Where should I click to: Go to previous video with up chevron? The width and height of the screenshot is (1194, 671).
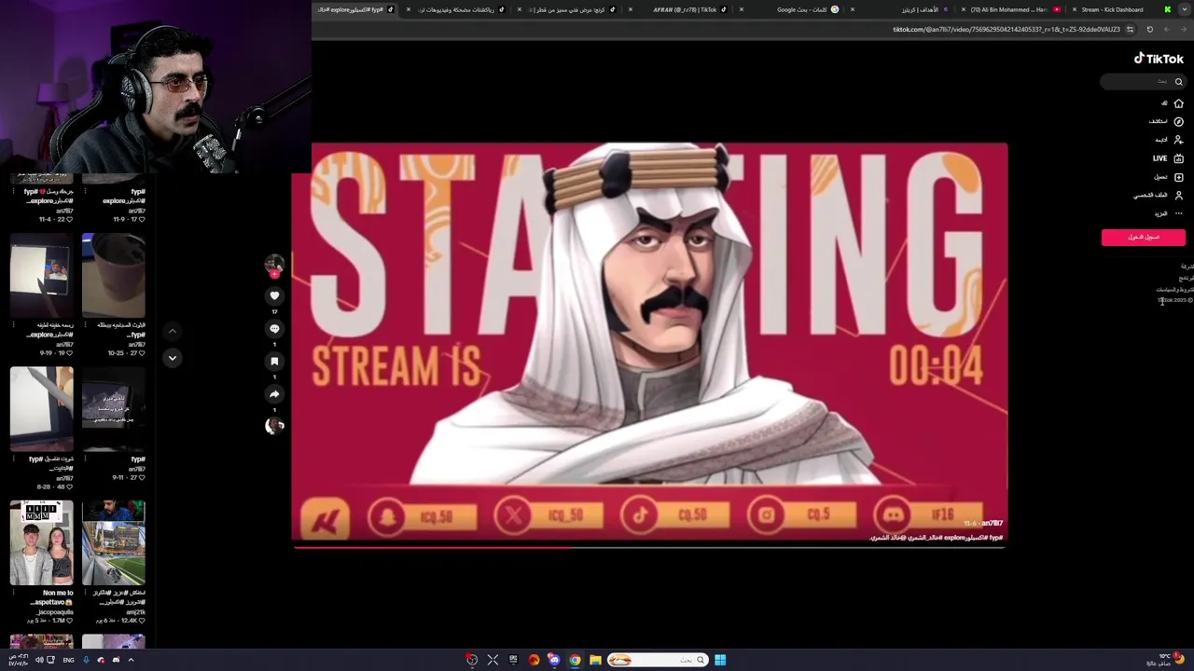pos(172,331)
